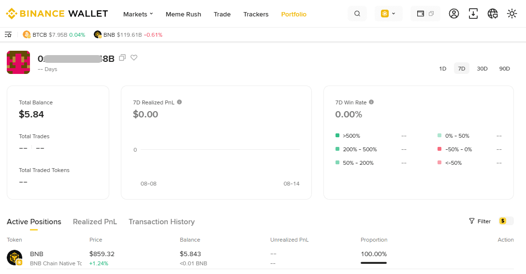Click the 08-14 chart date label
Image resolution: width=526 pixels, height=274 pixels.
tap(292, 184)
